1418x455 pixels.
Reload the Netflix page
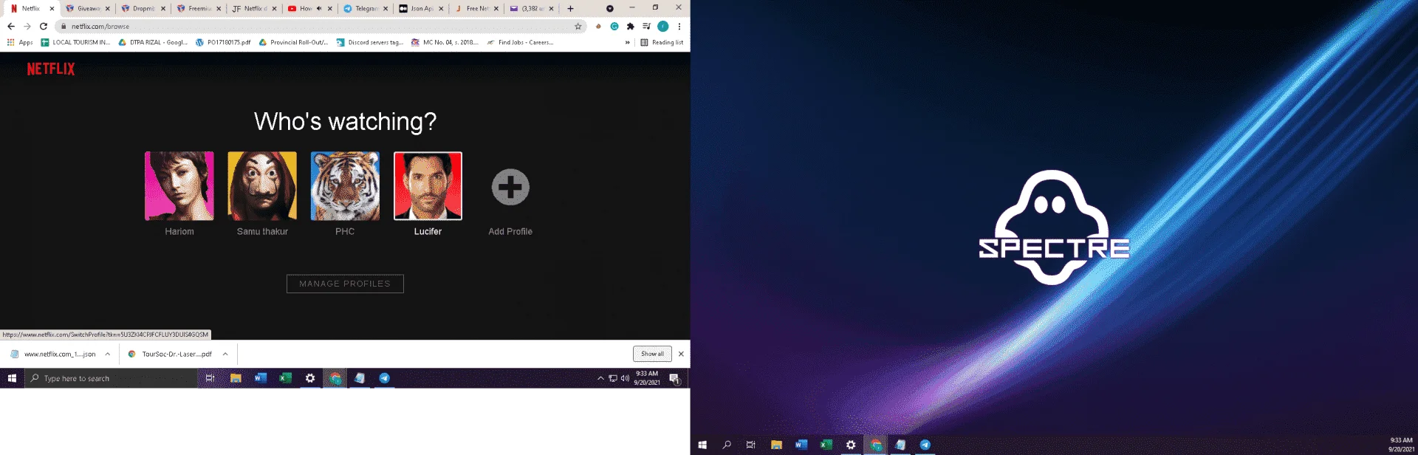(44, 26)
